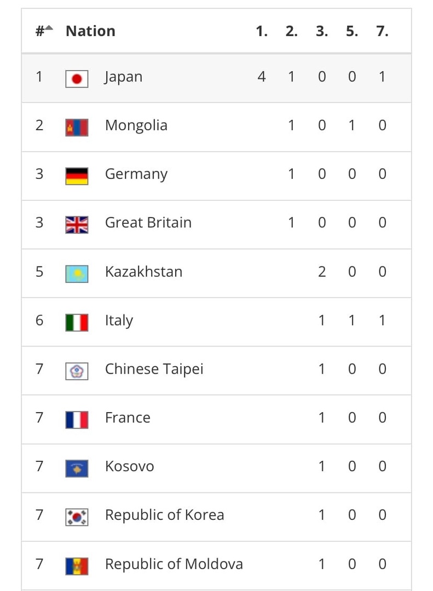Click the Kosovo flag icon
This screenshot has width=433, height=591.
pos(77,468)
